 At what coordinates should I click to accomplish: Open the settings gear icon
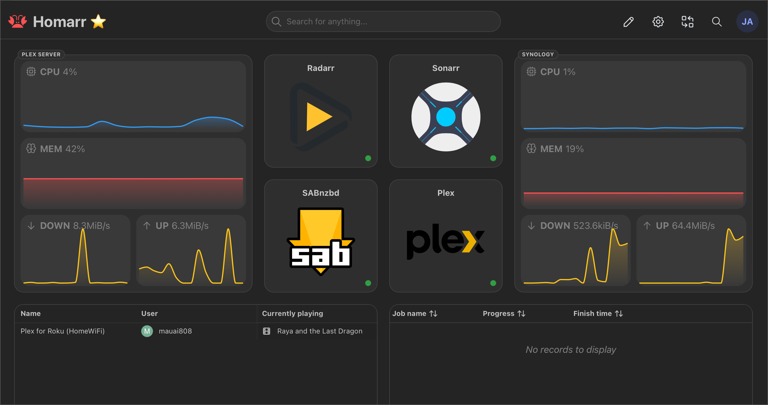coord(658,22)
